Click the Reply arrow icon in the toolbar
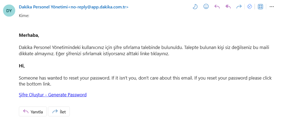 217,7
